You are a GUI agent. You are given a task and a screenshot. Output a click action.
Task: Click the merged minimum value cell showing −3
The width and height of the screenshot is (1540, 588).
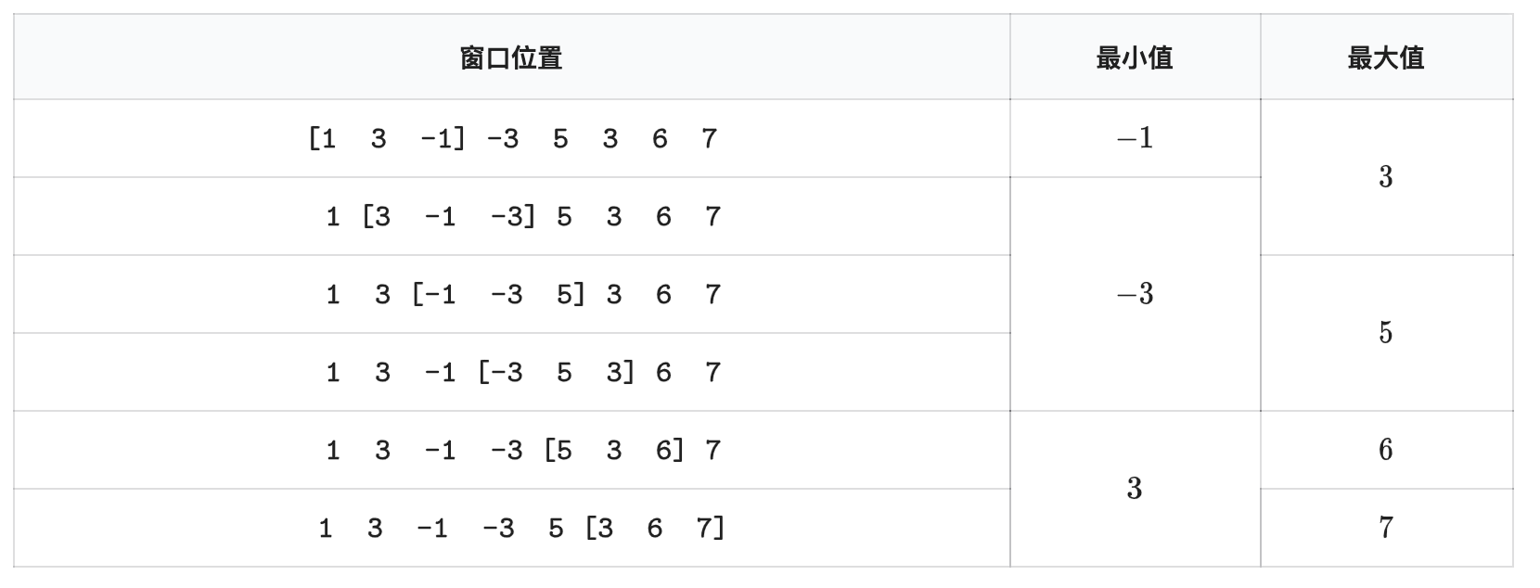[1134, 295]
